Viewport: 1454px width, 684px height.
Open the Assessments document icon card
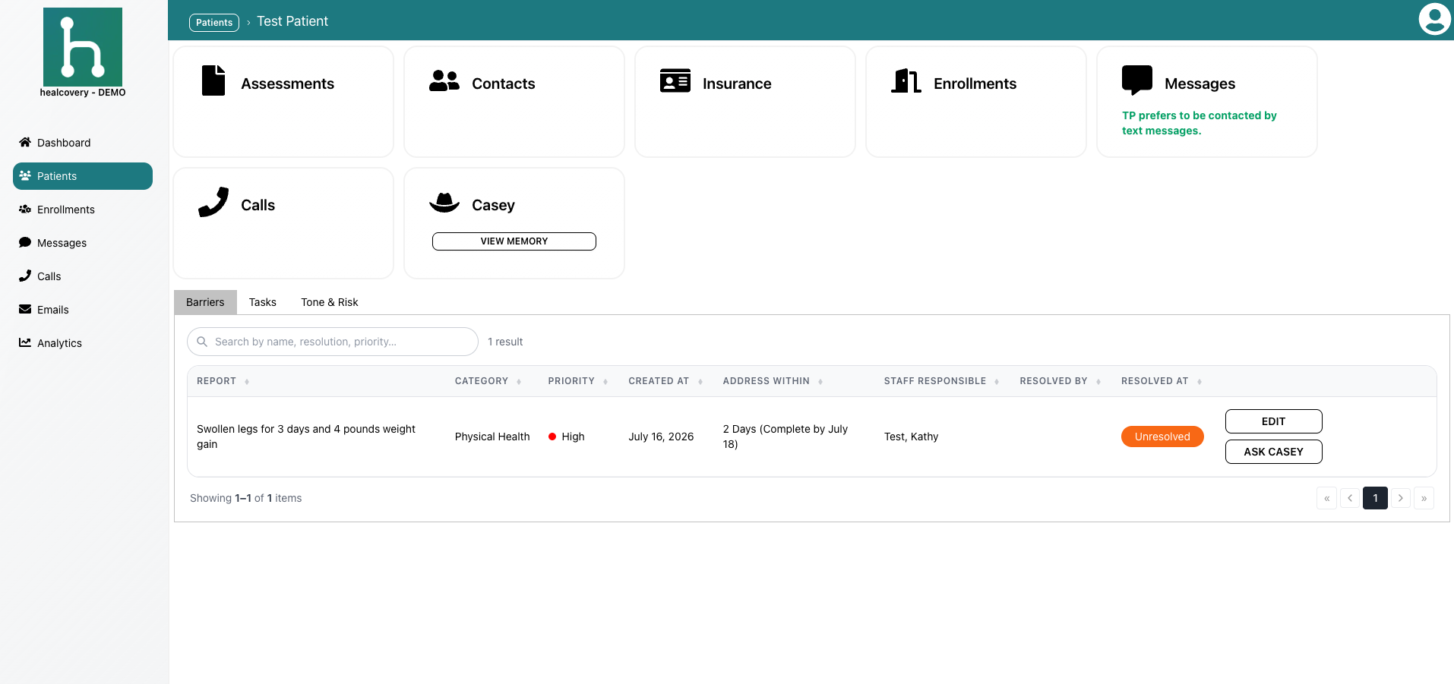(x=213, y=80)
